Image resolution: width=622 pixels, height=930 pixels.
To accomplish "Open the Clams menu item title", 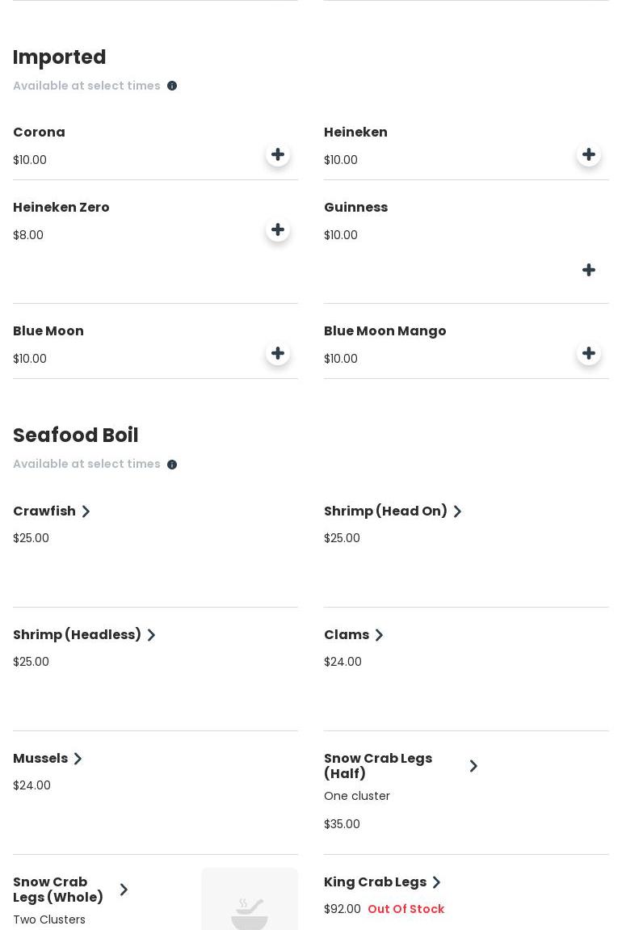I will [x=347, y=635].
